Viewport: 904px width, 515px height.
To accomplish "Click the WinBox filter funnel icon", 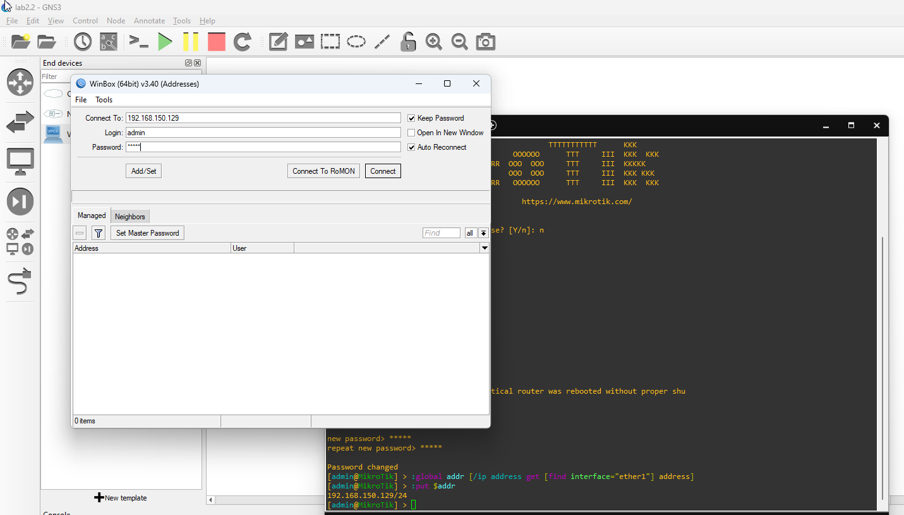I will pos(99,233).
